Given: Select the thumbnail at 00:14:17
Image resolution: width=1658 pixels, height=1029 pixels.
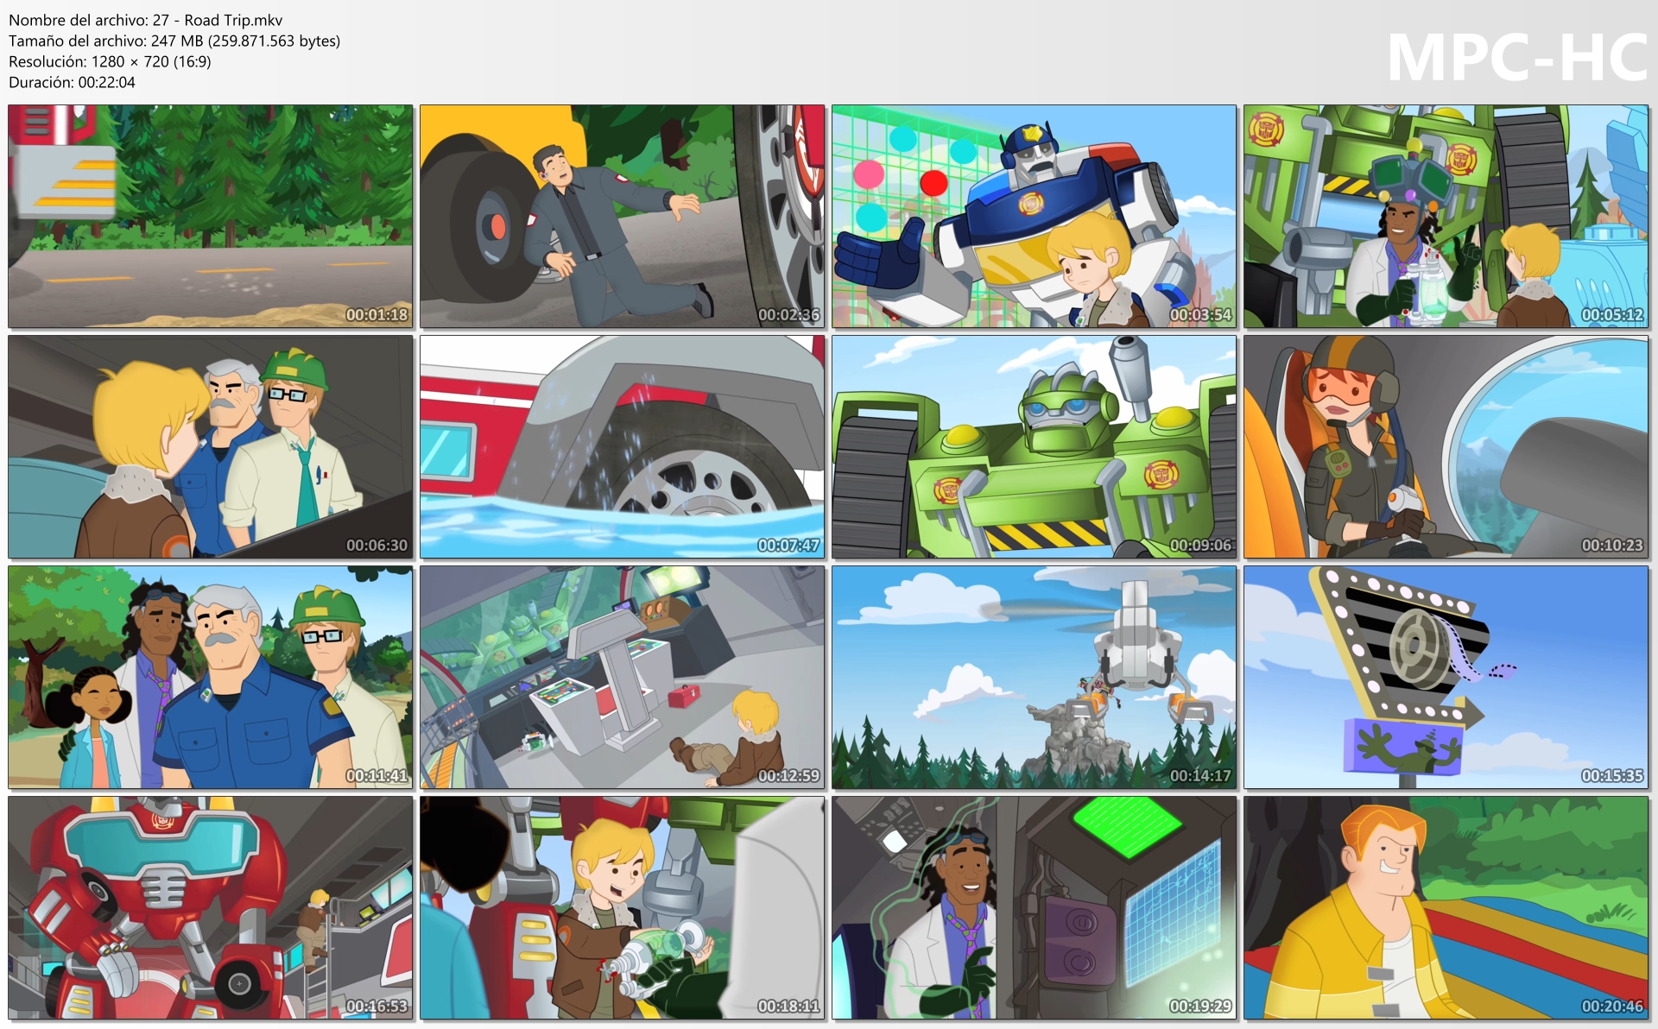Looking at the screenshot, I should [1035, 678].
